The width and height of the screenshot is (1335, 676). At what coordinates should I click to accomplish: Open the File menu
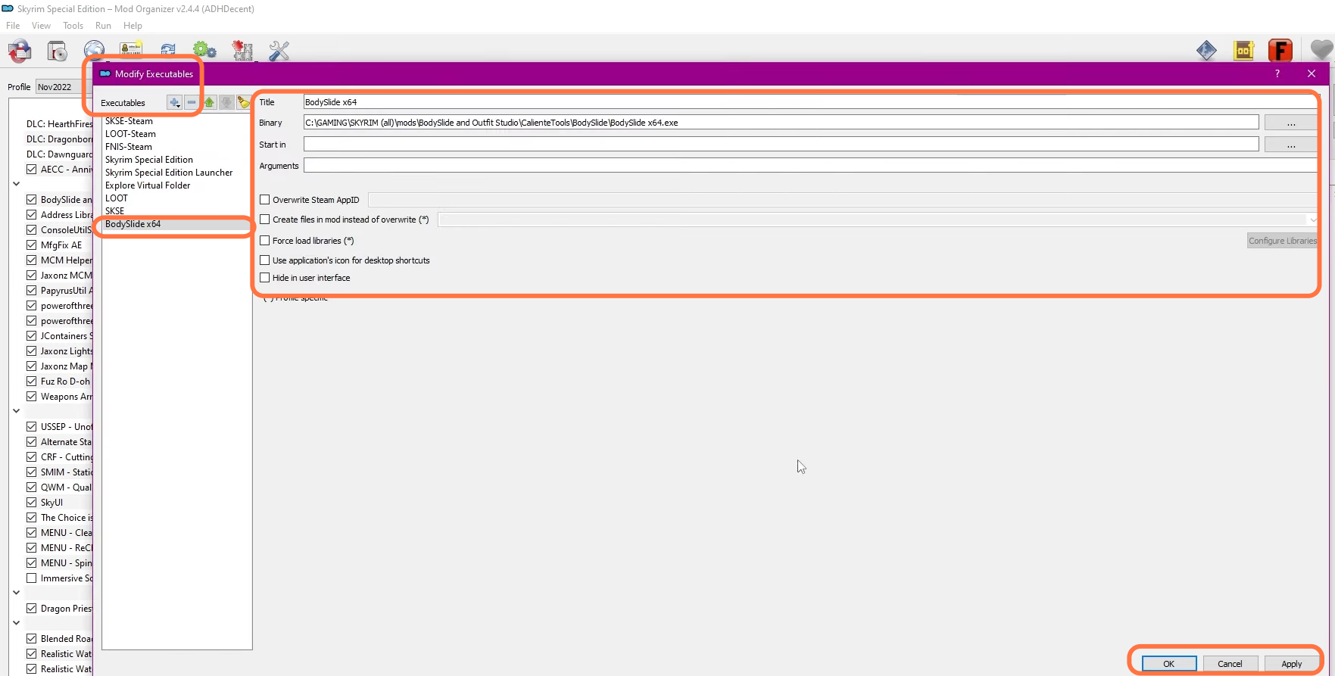[x=13, y=26]
